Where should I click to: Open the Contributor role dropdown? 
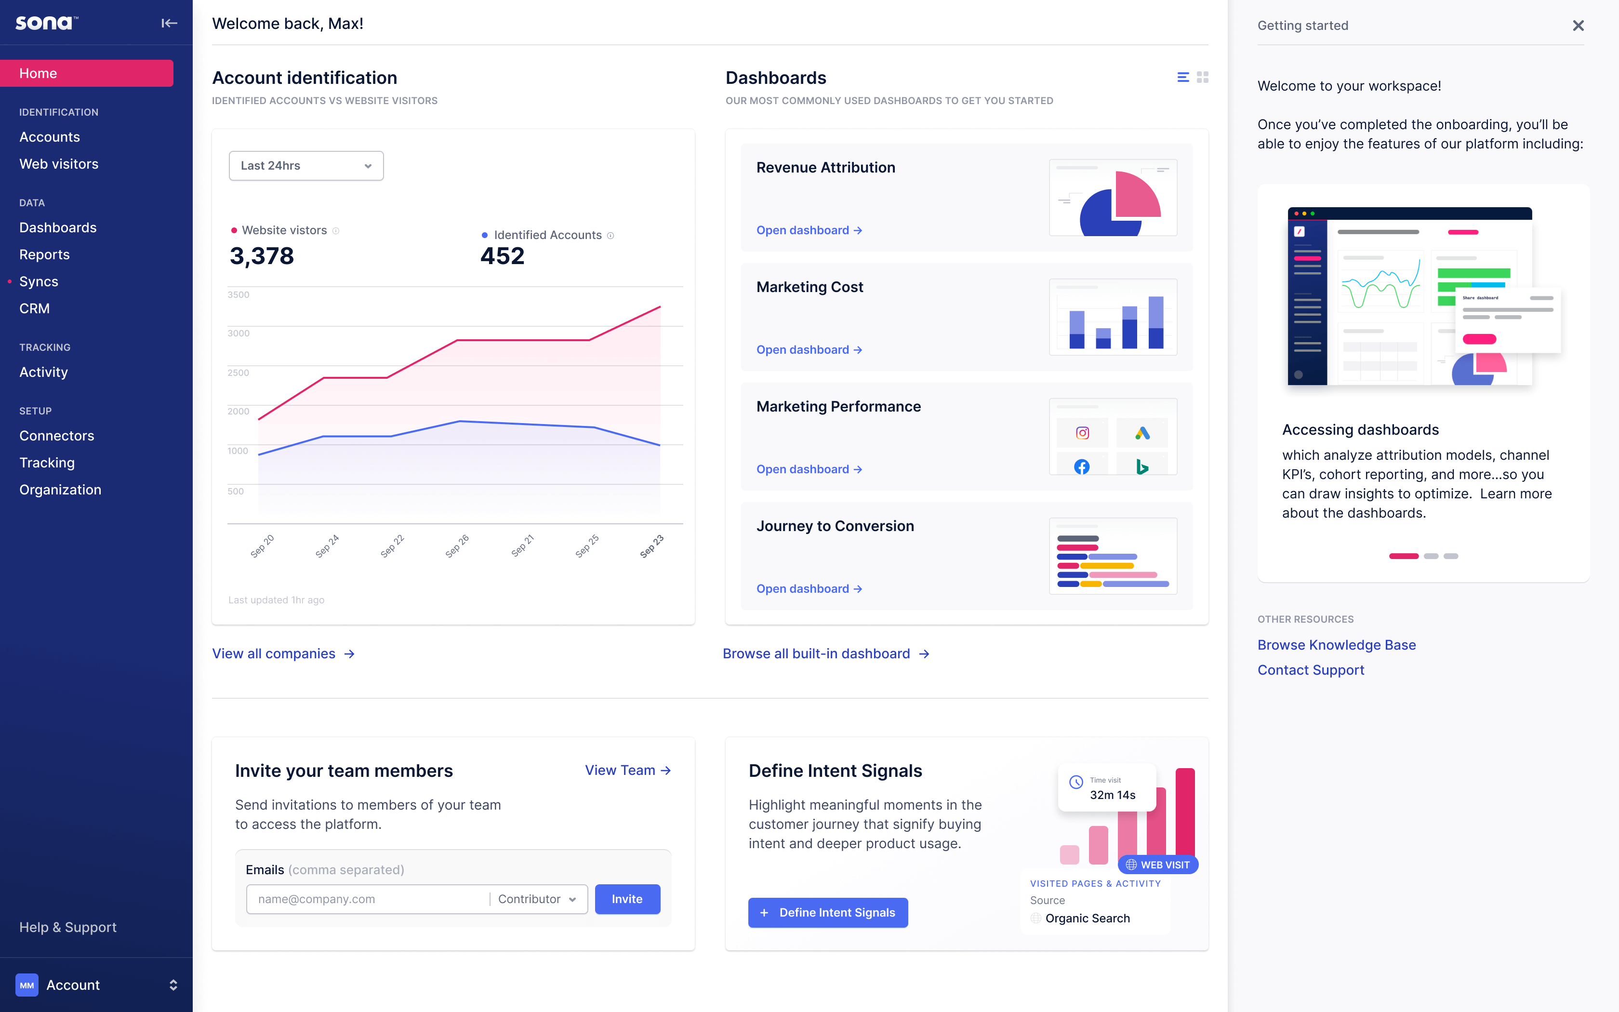pyautogui.click(x=536, y=899)
